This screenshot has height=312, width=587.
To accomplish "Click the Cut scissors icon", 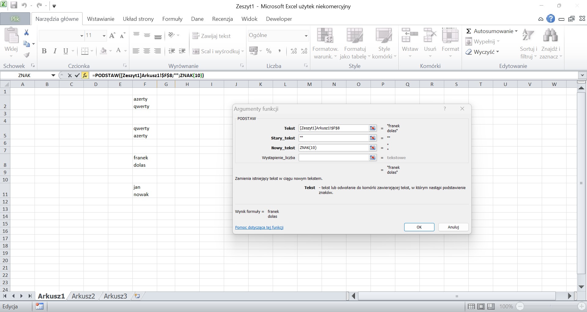I will point(26,33).
